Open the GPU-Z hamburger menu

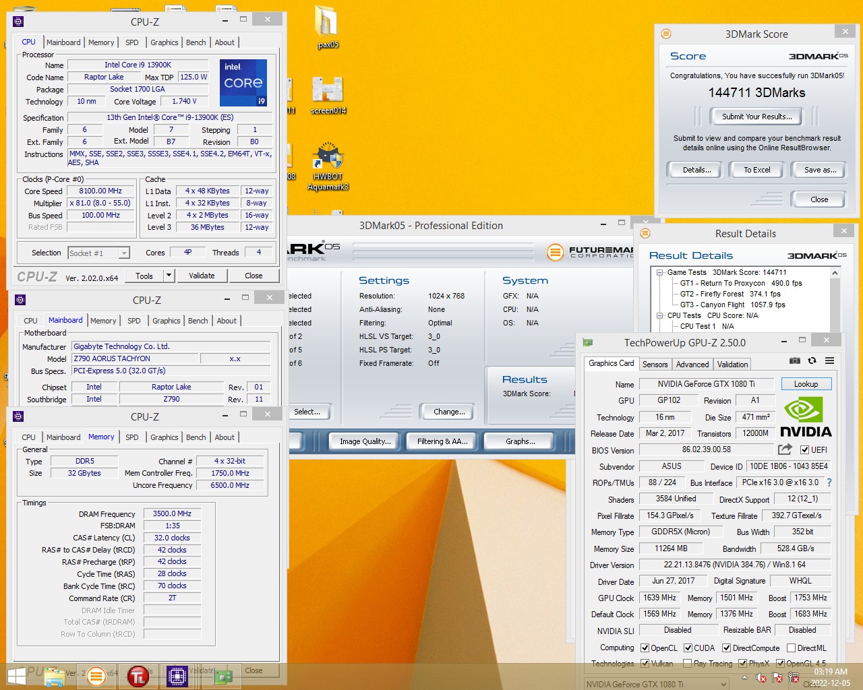coord(829,361)
